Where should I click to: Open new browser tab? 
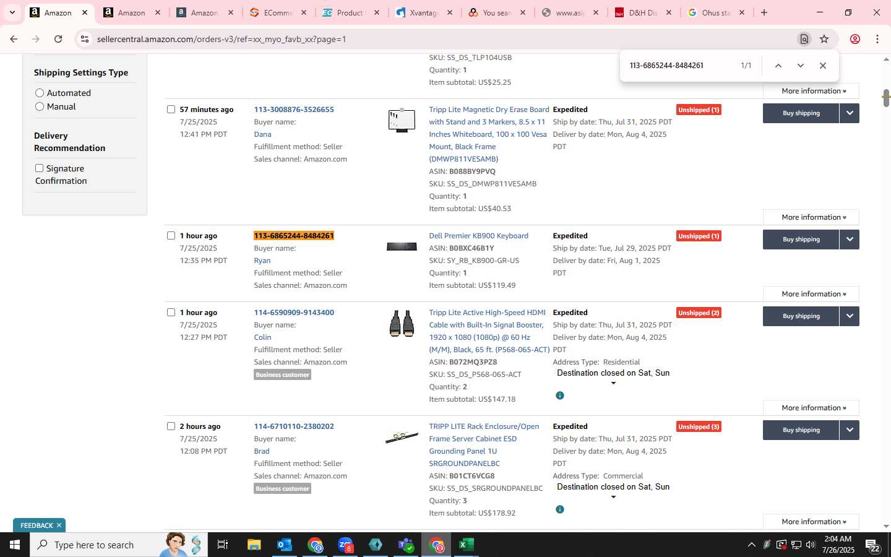[x=764, y=12]
